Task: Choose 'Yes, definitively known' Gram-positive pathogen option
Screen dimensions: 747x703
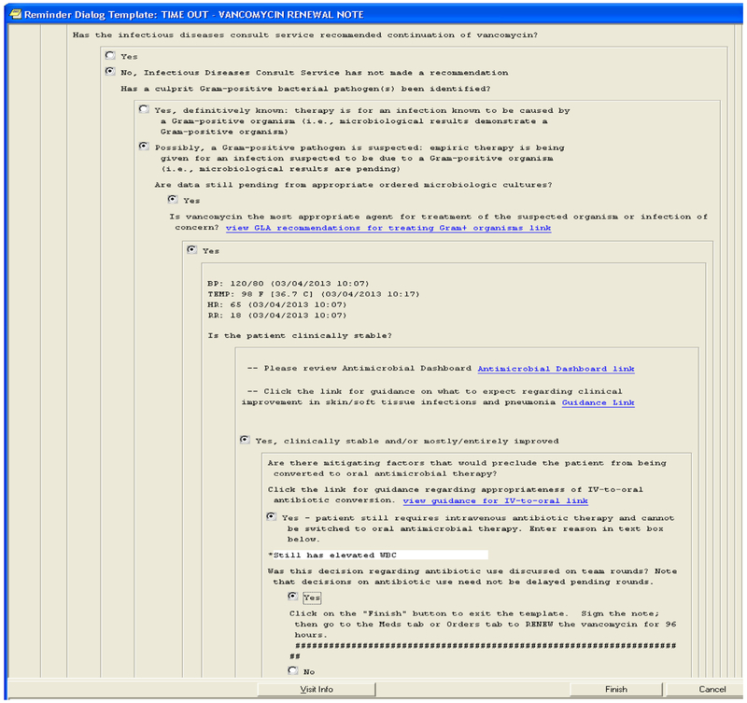Action: [144, 110]
